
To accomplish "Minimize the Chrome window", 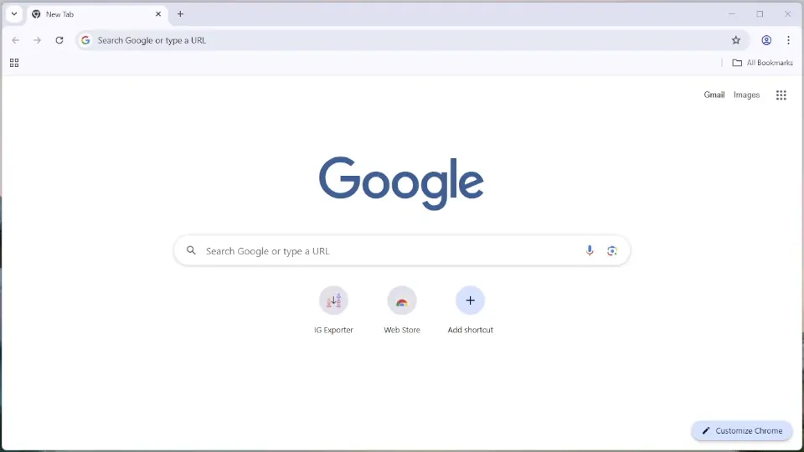I will pyautogui.click(x=732, y=14).
